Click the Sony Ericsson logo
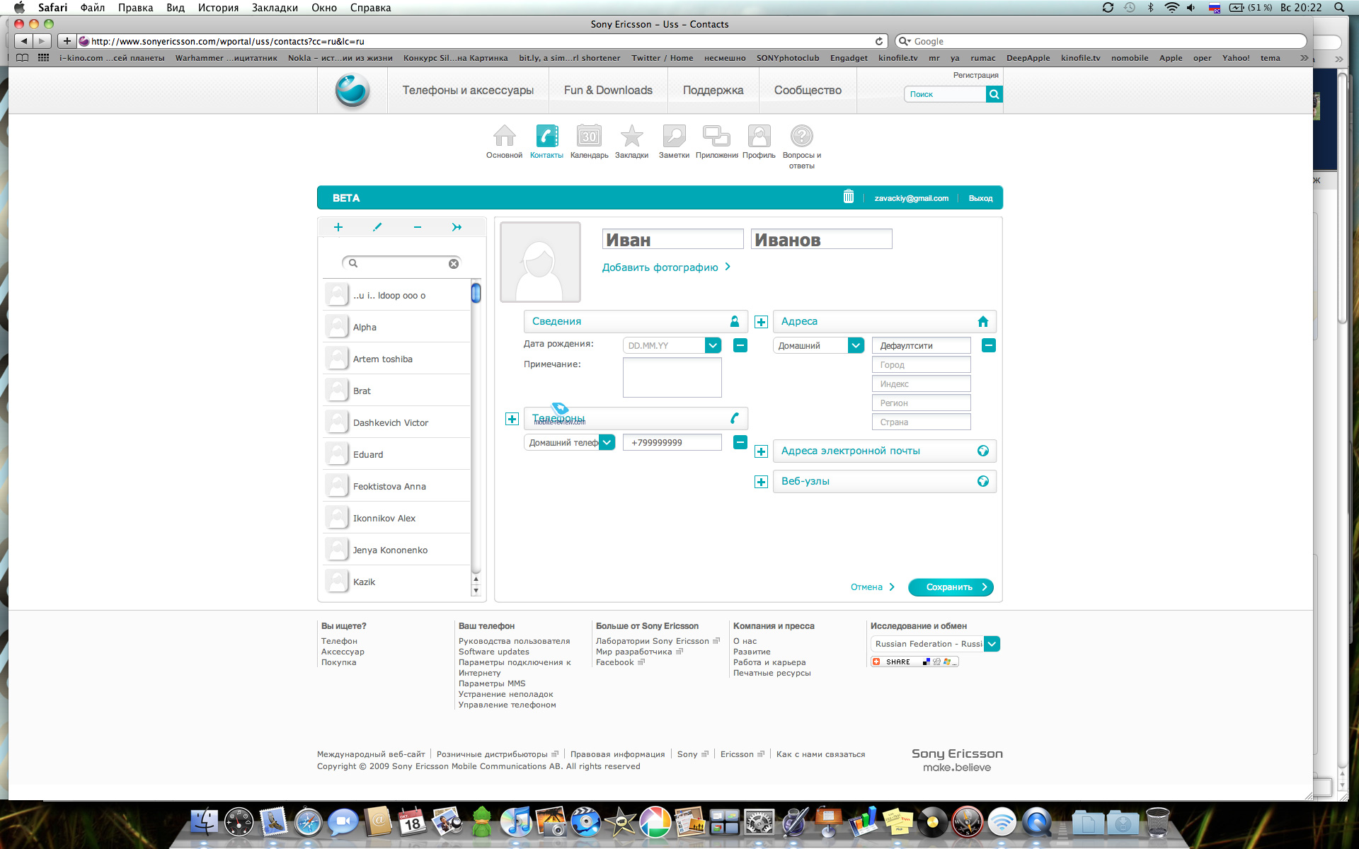Viewport: 1359px width, 849px height. (x=352, y=91)
